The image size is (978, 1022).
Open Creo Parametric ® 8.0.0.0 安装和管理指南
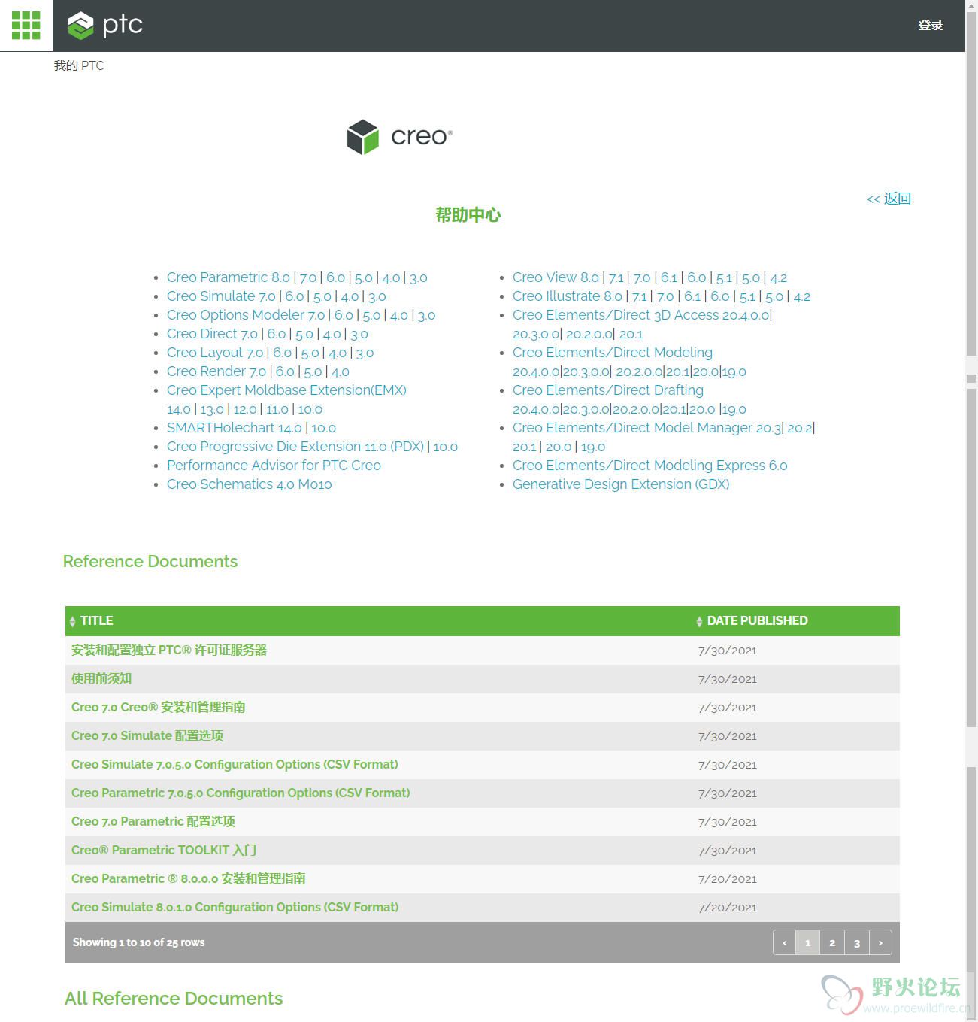tap(189, 879)
